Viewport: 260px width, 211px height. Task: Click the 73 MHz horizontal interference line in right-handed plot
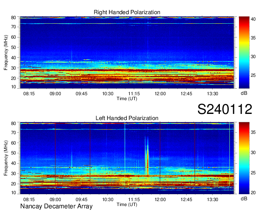pos(127,24)
